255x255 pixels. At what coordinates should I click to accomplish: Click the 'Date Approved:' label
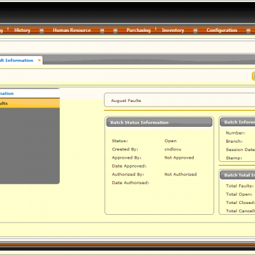pyautogui.click(x=129, y=166)
